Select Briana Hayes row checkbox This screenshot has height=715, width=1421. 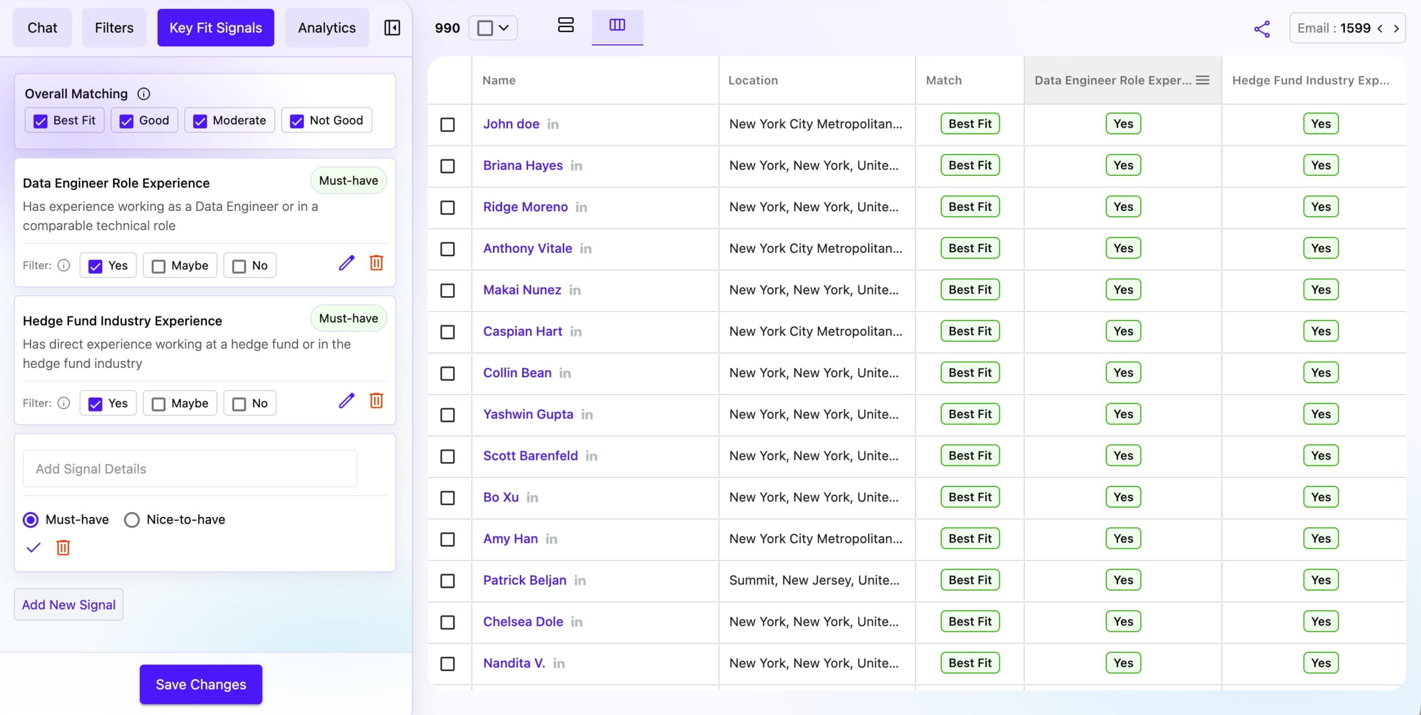pyautogui.click(x=447, y=166)
